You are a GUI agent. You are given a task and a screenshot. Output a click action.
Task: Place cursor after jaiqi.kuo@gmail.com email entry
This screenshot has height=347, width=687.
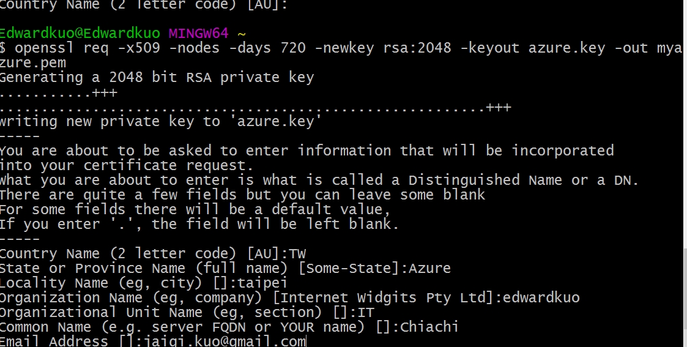tap(306, 341)
